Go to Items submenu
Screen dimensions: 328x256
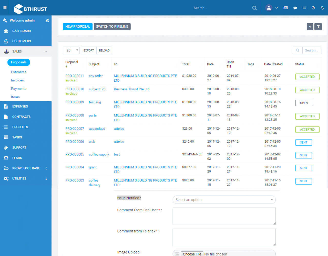(15, 97)
